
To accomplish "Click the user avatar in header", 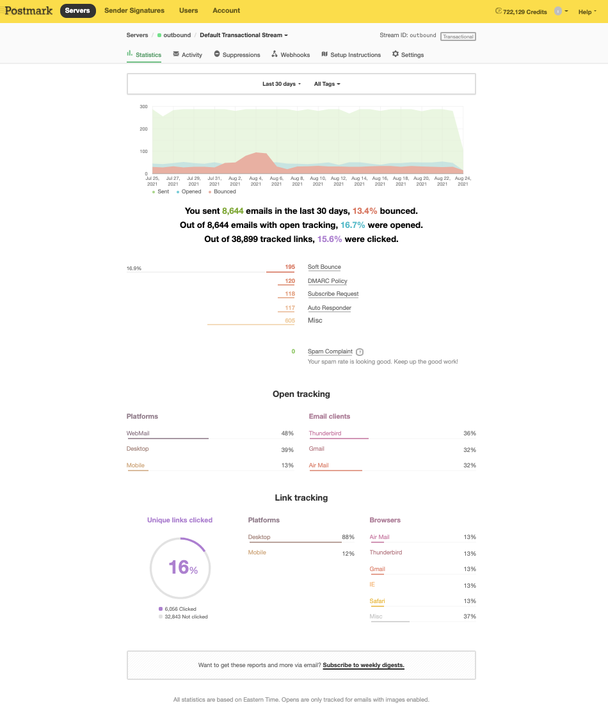I will pos(559,11).
